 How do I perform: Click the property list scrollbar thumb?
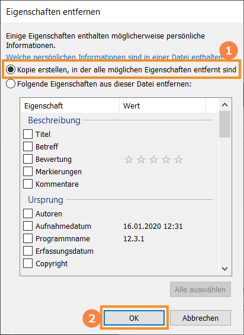pos(224,124)
